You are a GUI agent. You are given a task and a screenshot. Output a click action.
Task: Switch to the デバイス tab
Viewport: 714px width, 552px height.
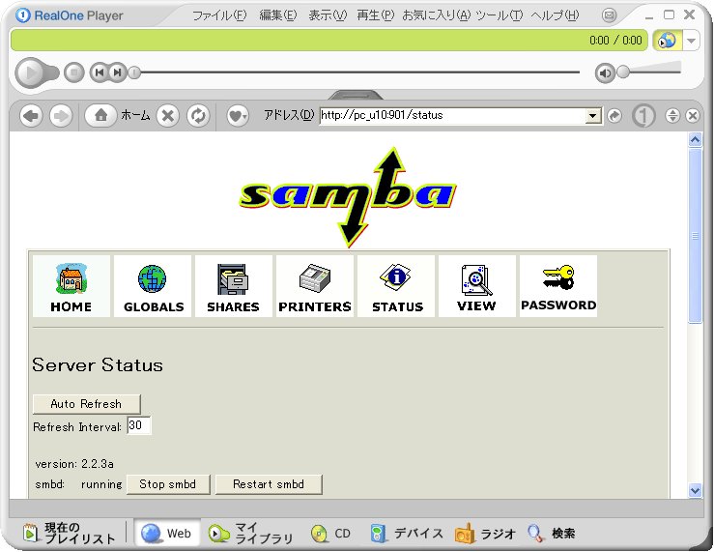[407, 534]
